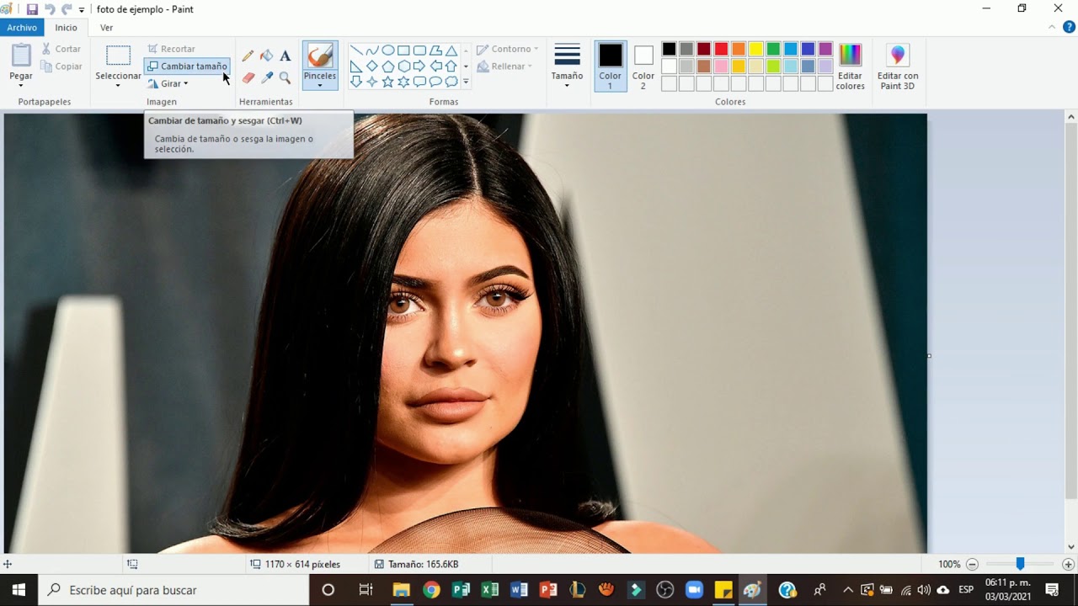Viewport: 1078px width, 606px height.
Task: Click the Windows Start button
Action: pos(19,590)
